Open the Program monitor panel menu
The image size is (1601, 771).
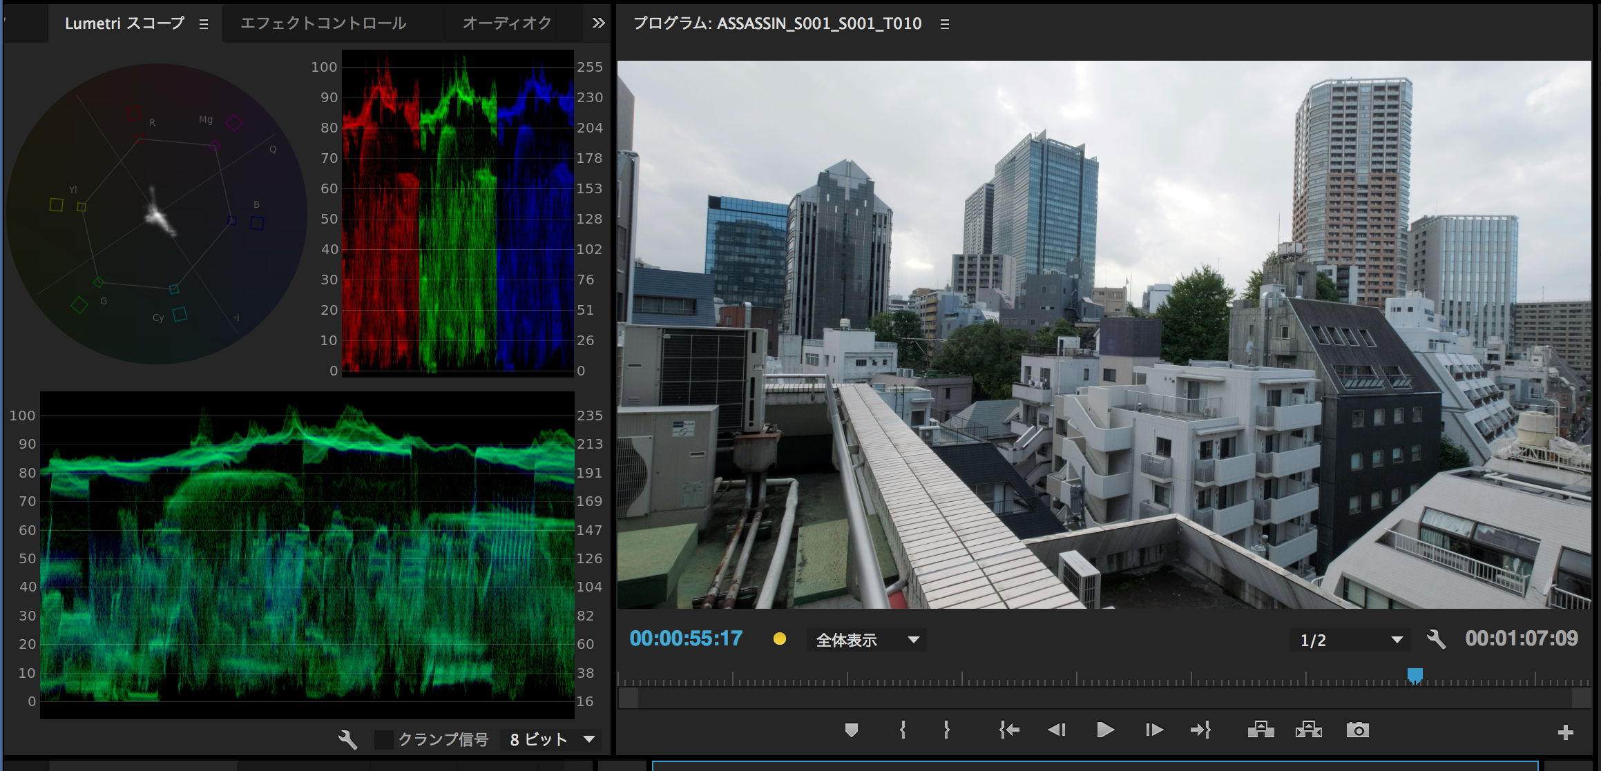click(x=945, y=24)
